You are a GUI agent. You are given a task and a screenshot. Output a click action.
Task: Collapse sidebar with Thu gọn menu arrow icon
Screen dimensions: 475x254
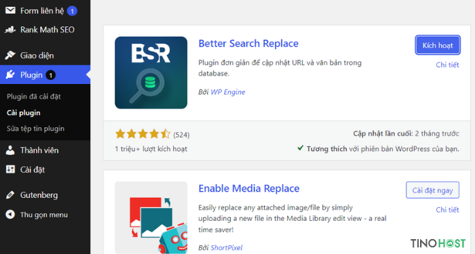[10, 215]
